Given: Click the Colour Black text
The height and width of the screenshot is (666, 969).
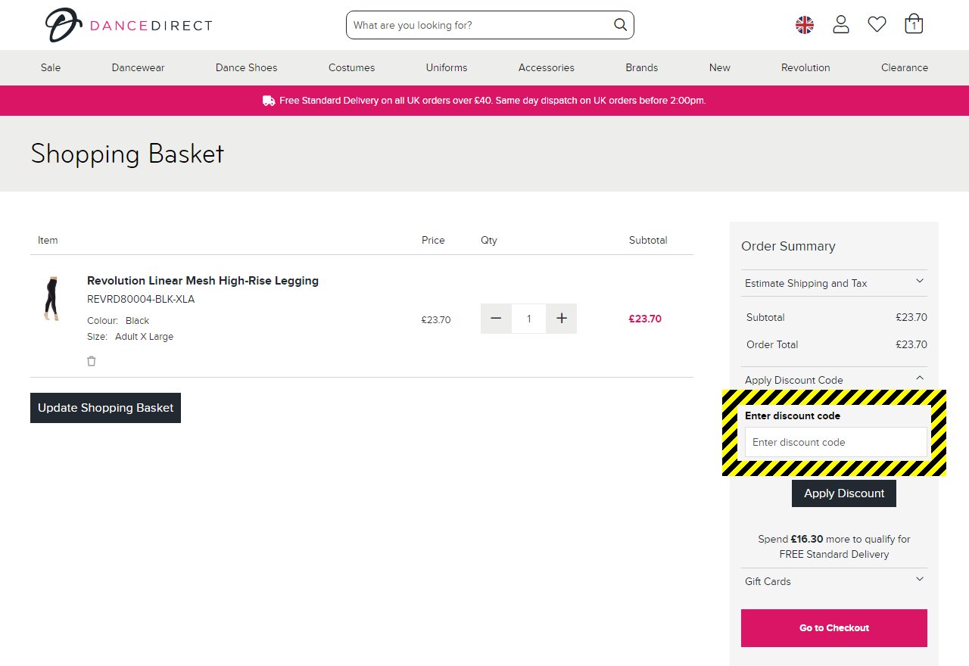Looking at the screenshot, I should click(x=118, y=321).
